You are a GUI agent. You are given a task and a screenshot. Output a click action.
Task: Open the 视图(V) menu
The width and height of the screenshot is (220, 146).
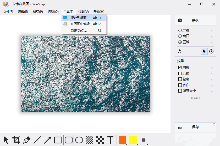[84, 12]
